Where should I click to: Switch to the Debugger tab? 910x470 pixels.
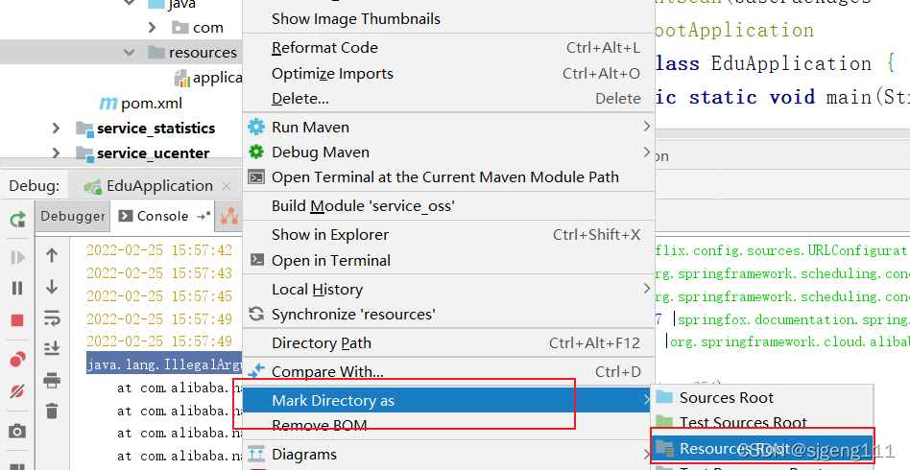(x=73, y=217)
